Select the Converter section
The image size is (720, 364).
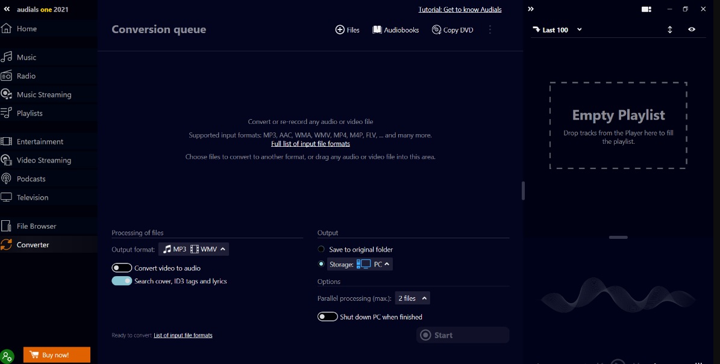[x=48, y=244]
